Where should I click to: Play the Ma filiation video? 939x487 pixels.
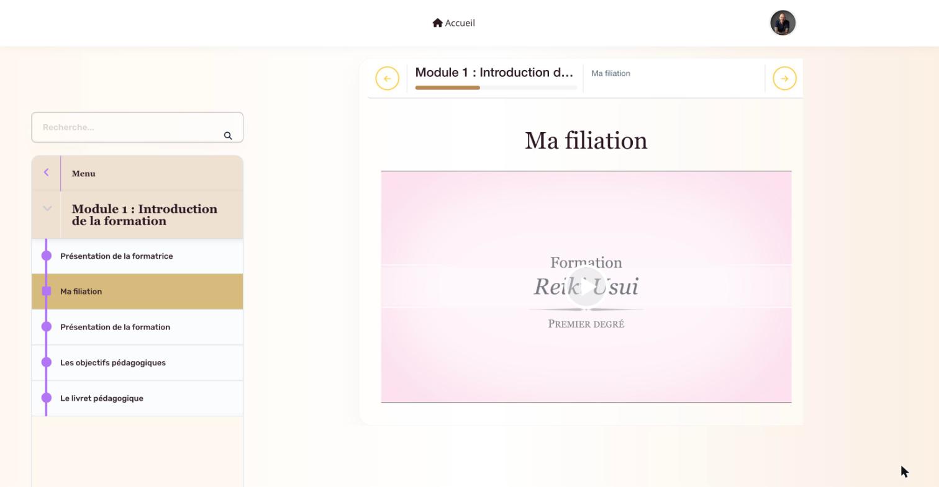[586, 286]
